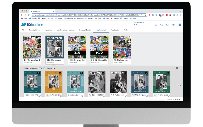This screenshot has width=203, height=127.
Task: Click the circled plus add icon in header
Action: point(174,25)
